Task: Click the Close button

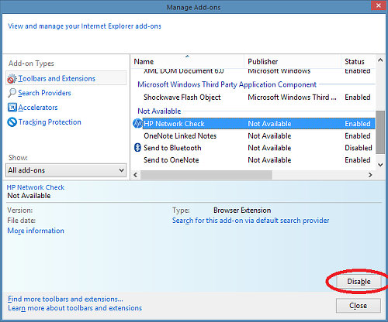Action: (x=359, y=306)
